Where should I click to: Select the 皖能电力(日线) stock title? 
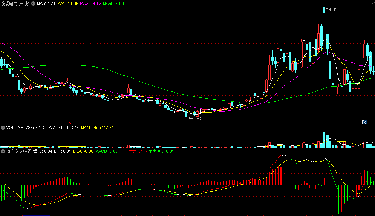point(15,4)
